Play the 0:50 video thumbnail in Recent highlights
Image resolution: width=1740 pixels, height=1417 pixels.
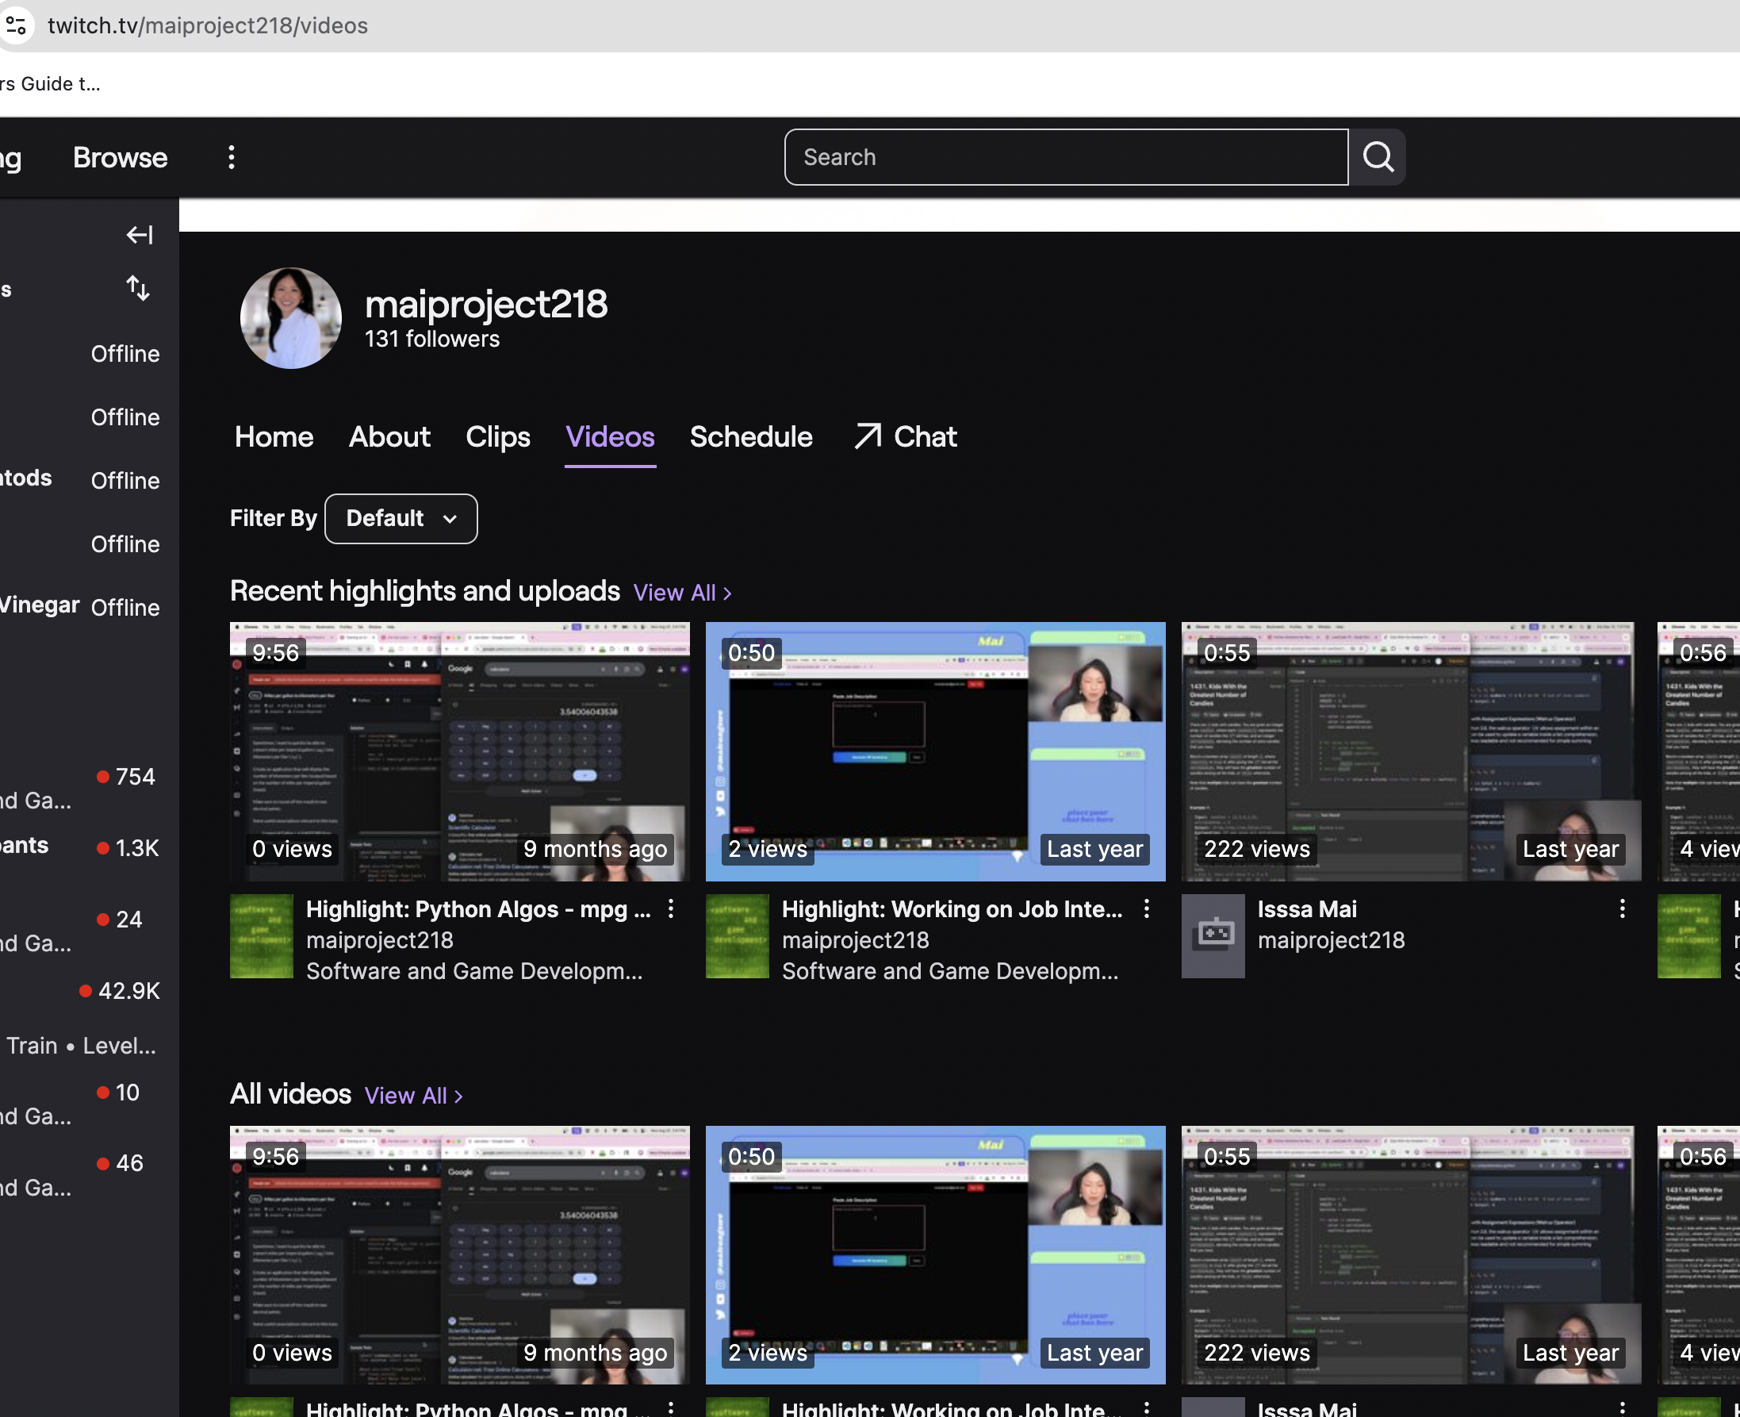[x=935, y=751]
